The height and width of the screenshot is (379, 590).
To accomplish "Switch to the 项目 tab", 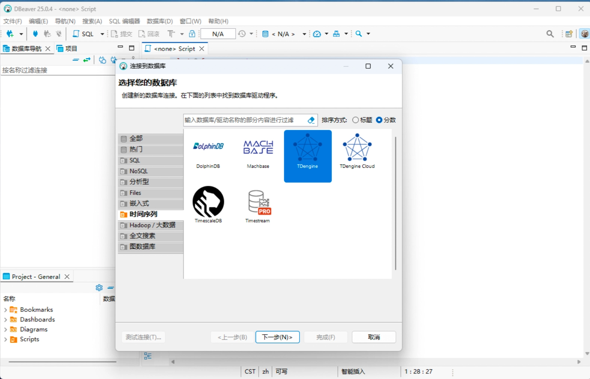I will [67, 48].
